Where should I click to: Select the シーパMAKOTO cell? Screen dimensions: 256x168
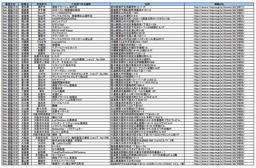coord(81,13)
